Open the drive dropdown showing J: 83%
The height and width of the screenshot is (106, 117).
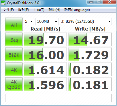[86, 21]
